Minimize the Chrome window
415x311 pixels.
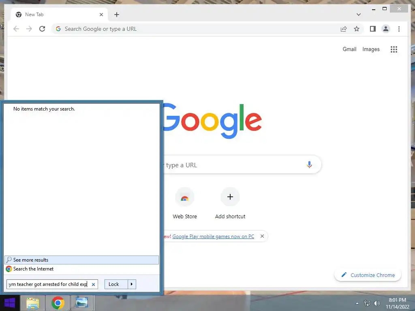coord(374,9)
